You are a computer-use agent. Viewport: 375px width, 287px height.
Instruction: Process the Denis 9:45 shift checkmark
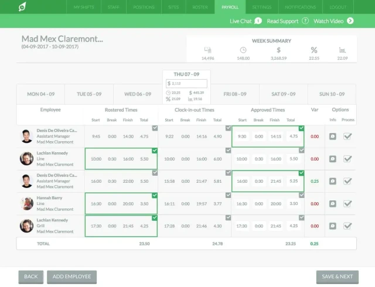(347, 136)
